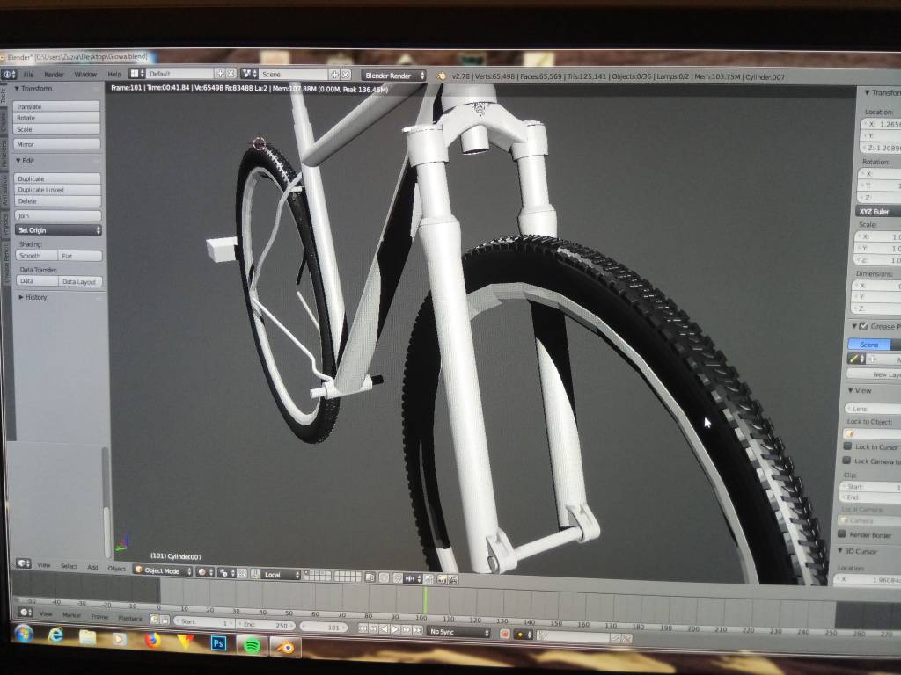Add a new scene with plus icon
901x675 pixels.
point(334,75)
